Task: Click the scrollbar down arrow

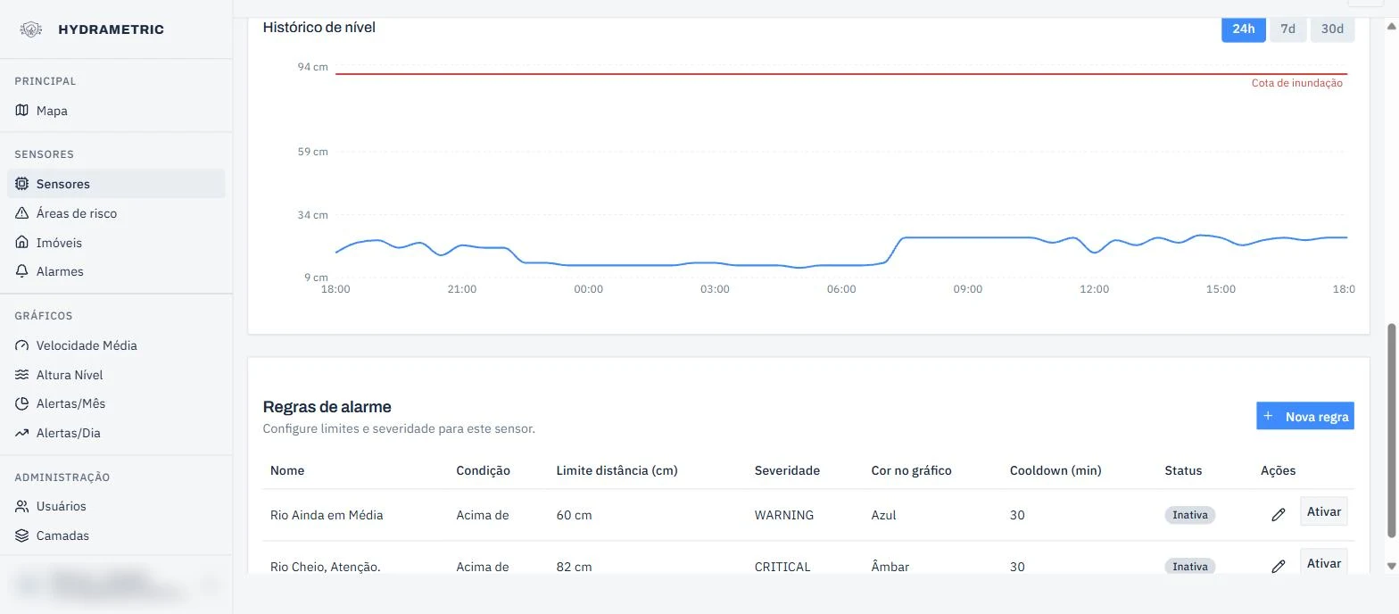Action: [1391, 566]
